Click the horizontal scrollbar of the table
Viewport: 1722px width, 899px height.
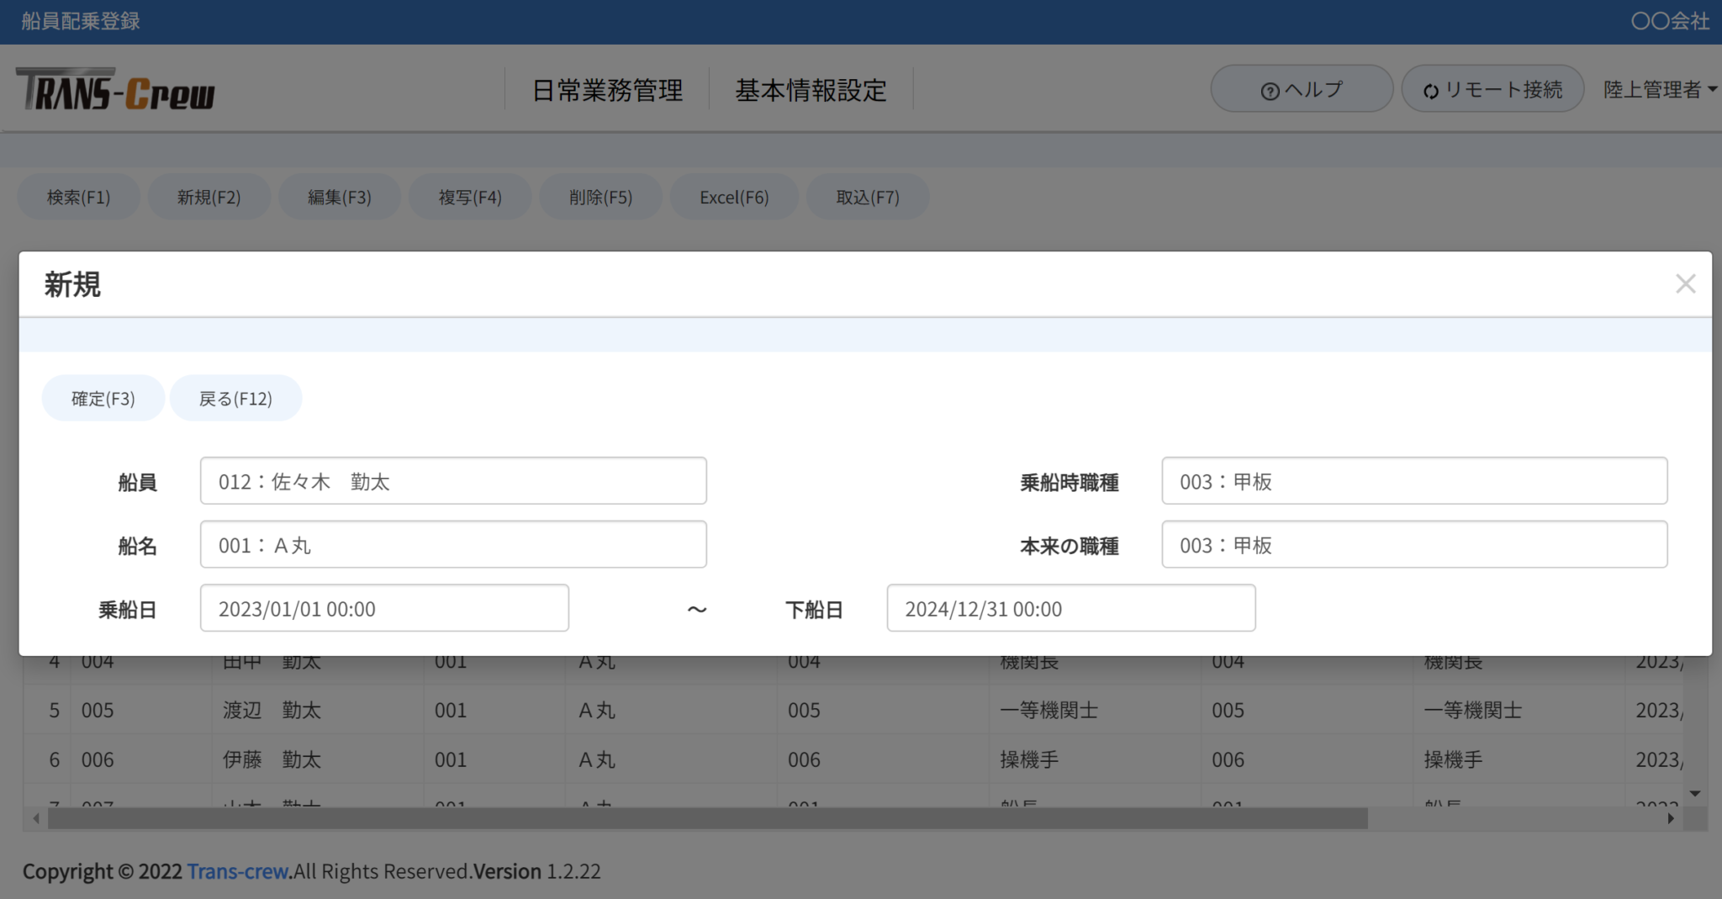706,818
